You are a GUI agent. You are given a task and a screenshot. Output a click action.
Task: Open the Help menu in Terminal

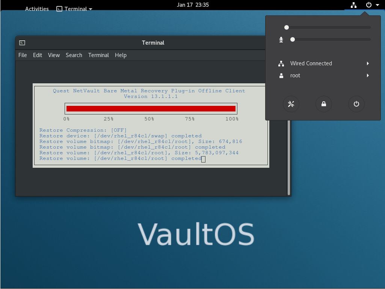click(x=121, y=55)
